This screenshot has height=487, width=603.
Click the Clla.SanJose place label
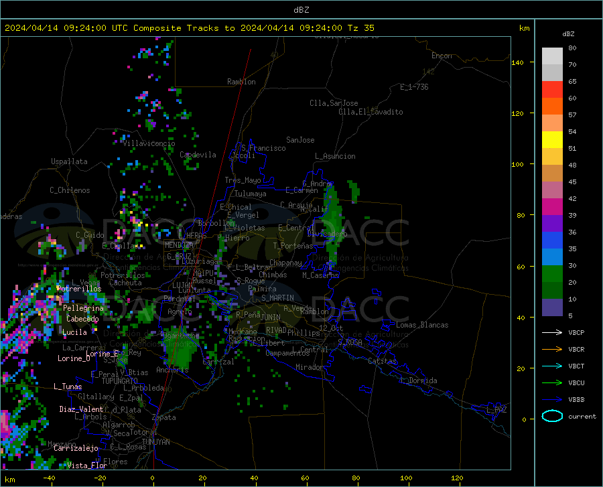pyautogui.click(x=334, y=103)
